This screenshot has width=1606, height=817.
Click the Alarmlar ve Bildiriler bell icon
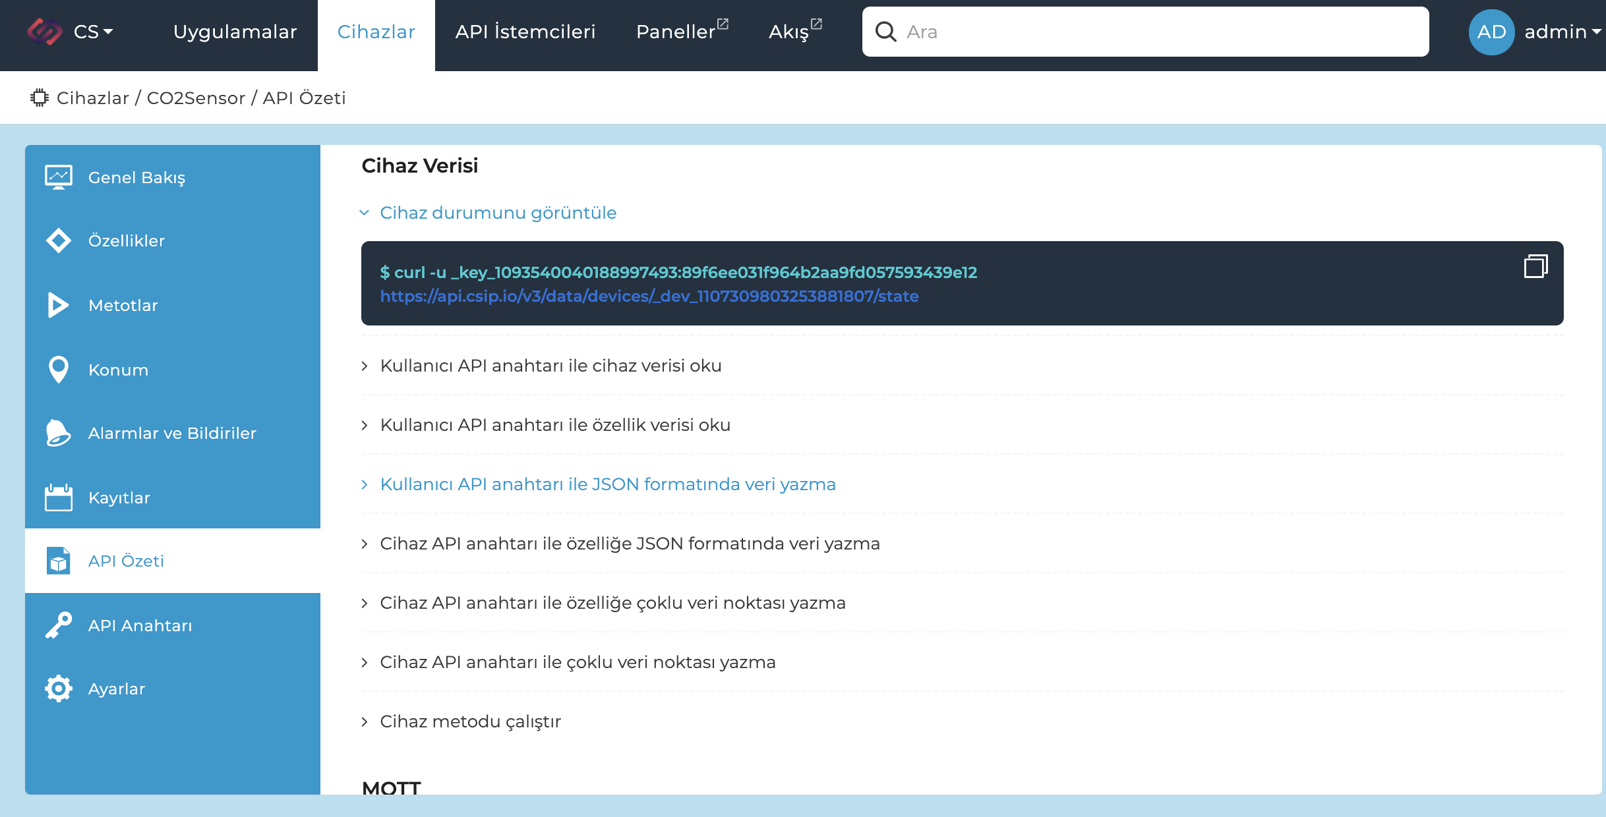click(x=59, y=433)
